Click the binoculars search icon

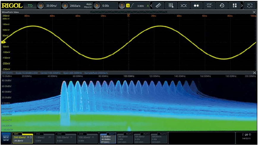tap(196, 5)
